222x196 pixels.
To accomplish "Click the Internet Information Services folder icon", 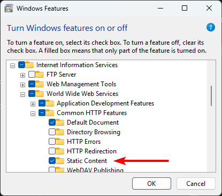I will (29, 65).
